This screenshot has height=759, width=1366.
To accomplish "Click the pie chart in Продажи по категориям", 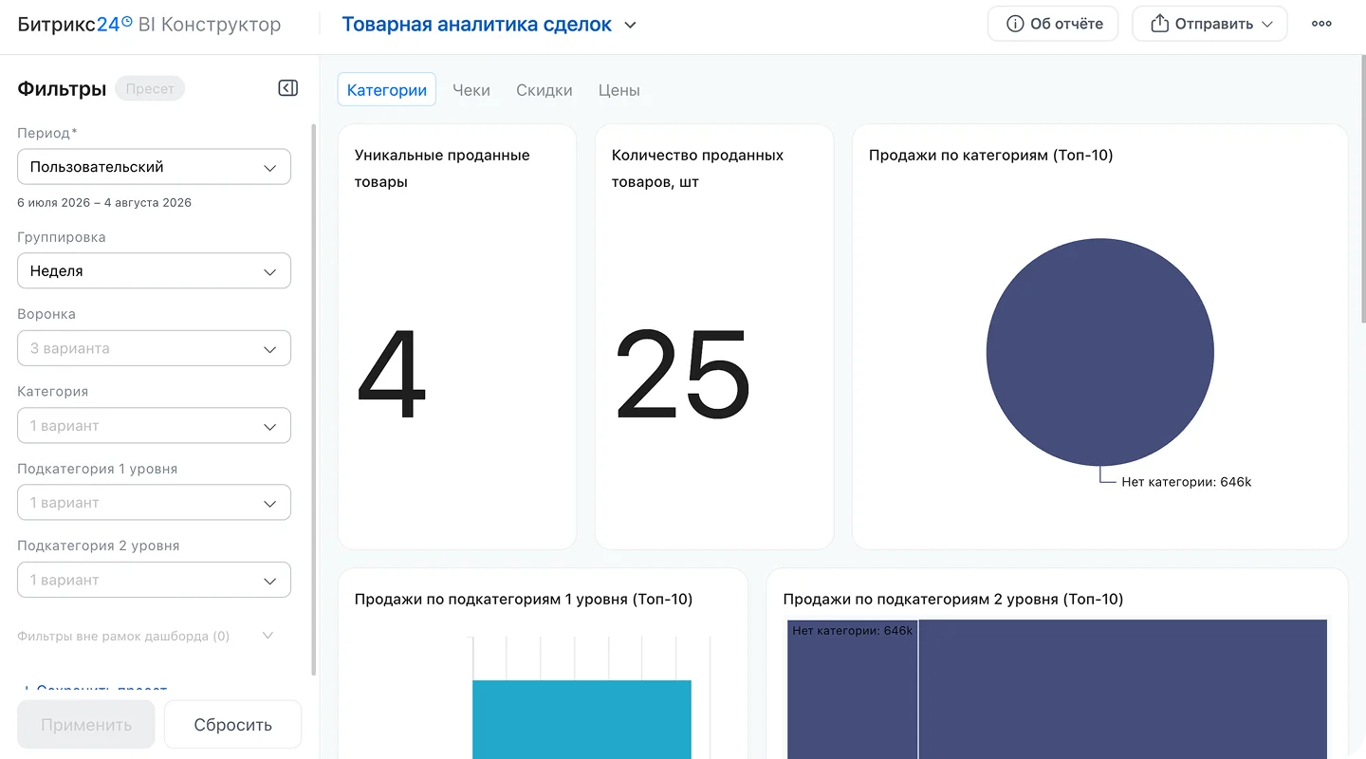I will click(1100, 352).
